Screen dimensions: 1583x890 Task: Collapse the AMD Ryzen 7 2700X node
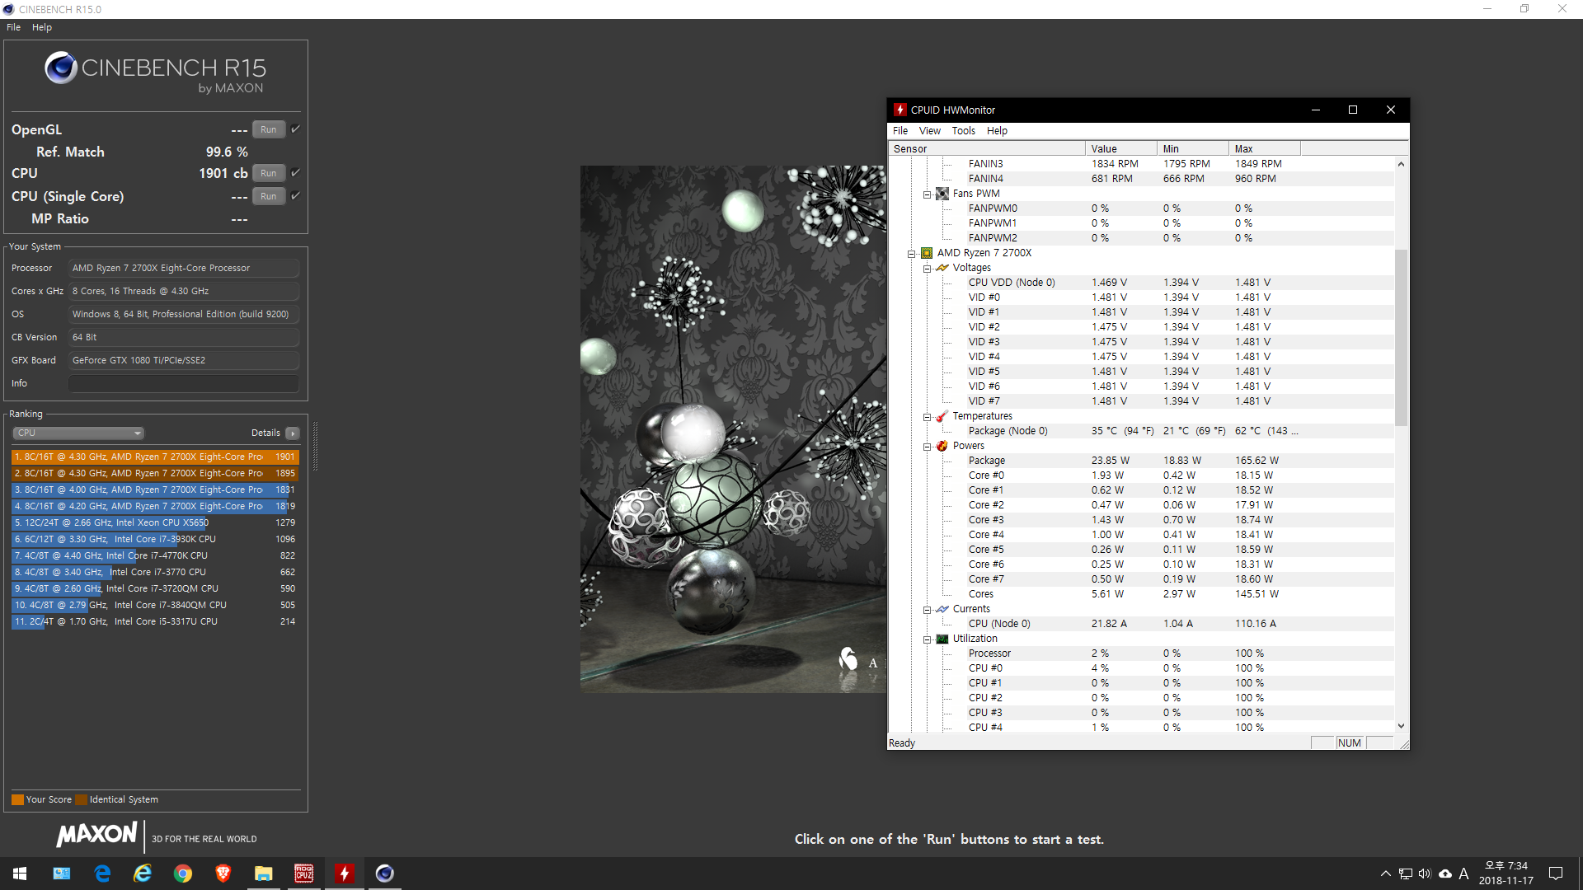coord(912,254)
